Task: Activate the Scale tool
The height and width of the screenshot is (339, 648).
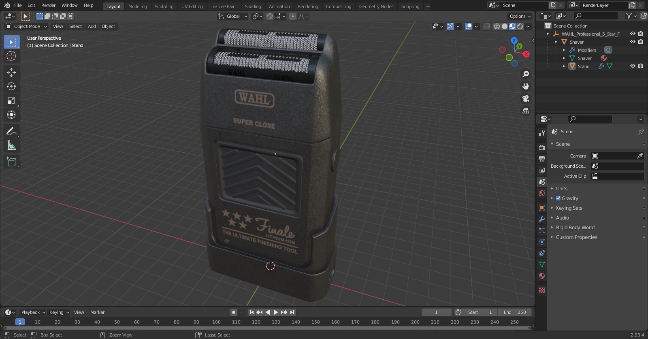Action: tap(11, 100)
